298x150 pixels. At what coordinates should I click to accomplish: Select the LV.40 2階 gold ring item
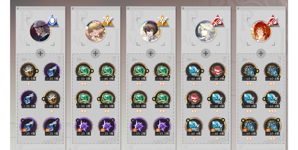52,99
